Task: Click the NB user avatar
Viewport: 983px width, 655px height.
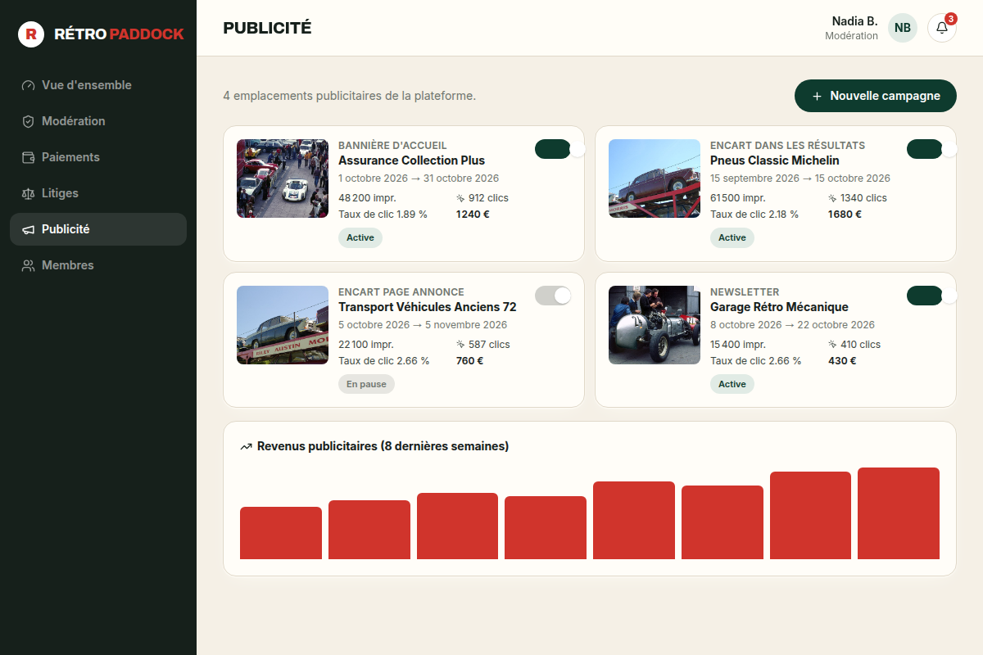Action: [x=903, y=28]
